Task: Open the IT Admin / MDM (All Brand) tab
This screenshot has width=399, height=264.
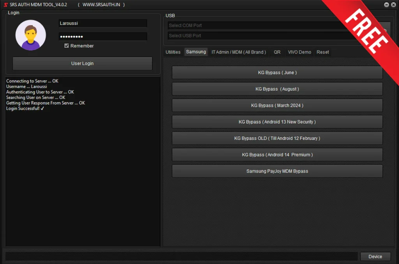Action: 239,52
